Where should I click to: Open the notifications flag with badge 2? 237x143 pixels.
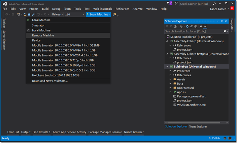(x=169, y=3)
